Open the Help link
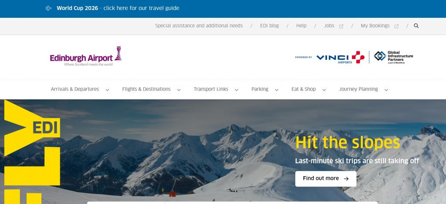 click(301, 26)
